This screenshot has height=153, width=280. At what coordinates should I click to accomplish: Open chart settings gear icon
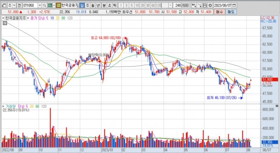pos(210,5)
